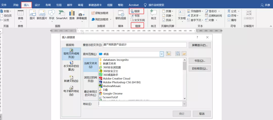Viewport: 273px width, 120px height.
Task: Go up one folder in the dialog
Action: point(168,54)
